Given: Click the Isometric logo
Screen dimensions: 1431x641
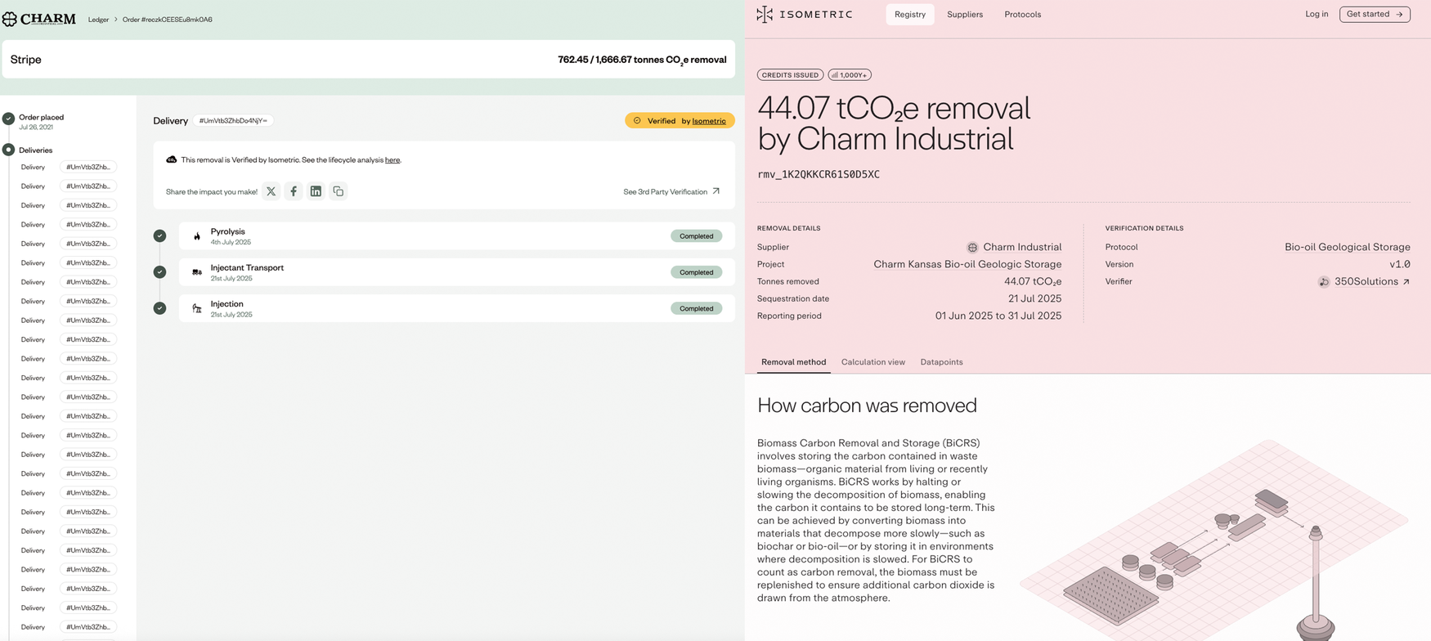Looking at the screenshot, I should pos(805,15).
